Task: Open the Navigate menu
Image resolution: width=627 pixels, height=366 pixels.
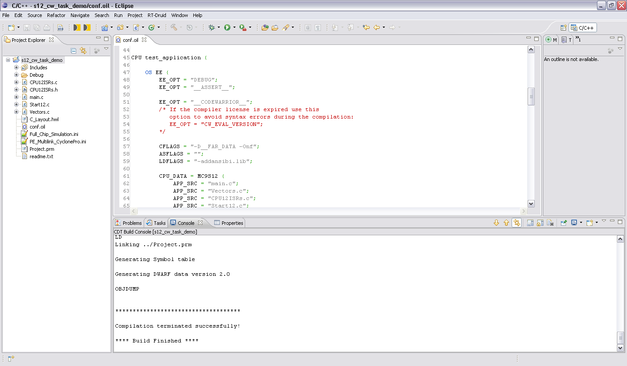Action: point(80,15)
